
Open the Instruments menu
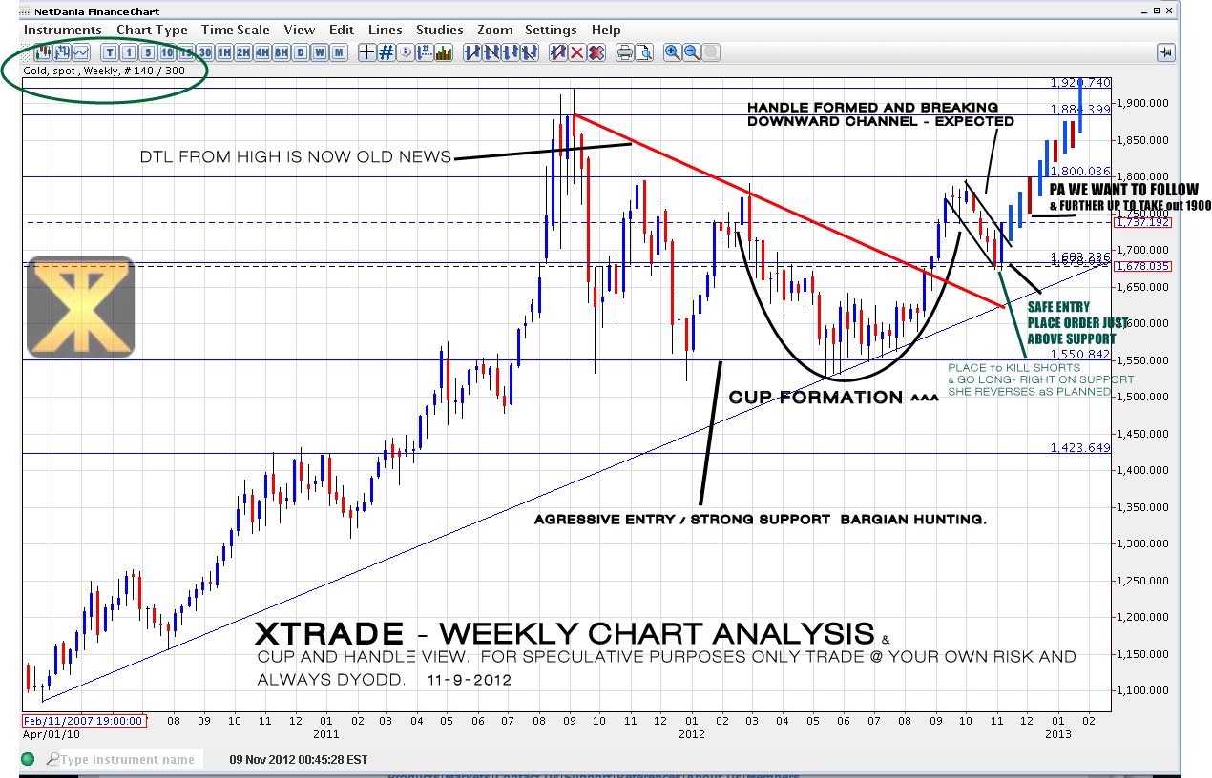(x=62, y=30)
